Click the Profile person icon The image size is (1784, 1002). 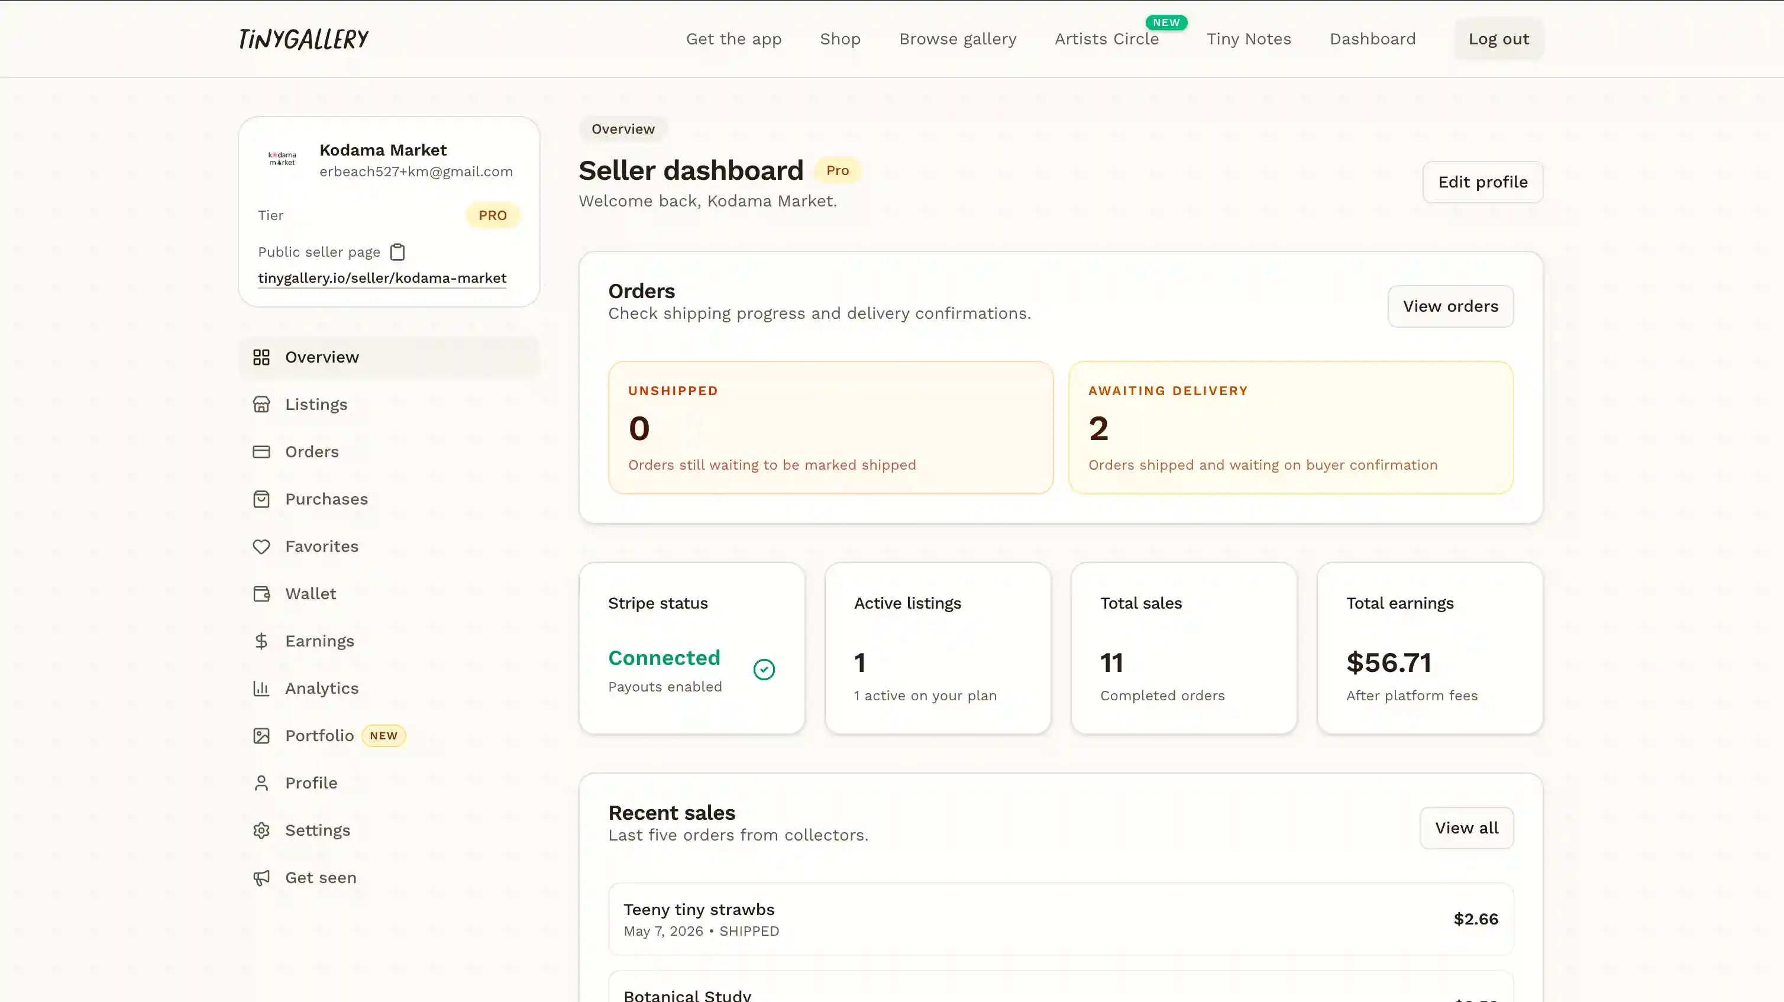point(261,783)
